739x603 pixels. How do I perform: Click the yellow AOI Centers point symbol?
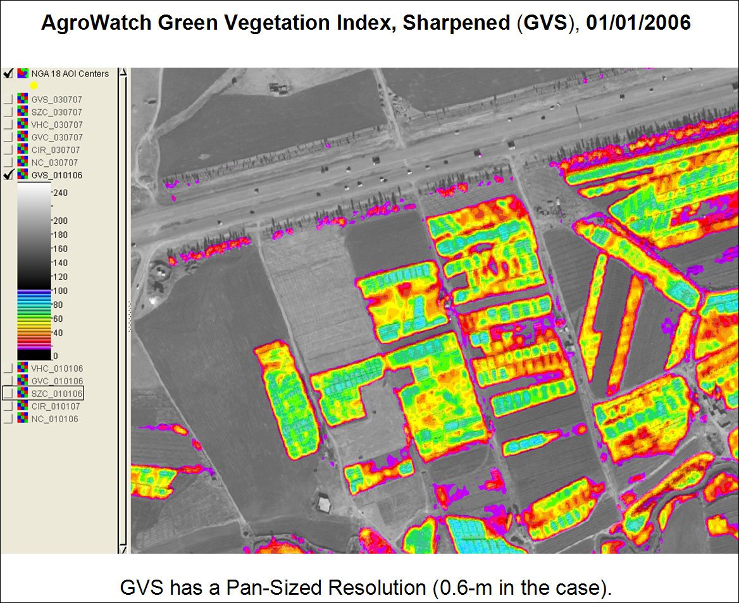[34, 85]
